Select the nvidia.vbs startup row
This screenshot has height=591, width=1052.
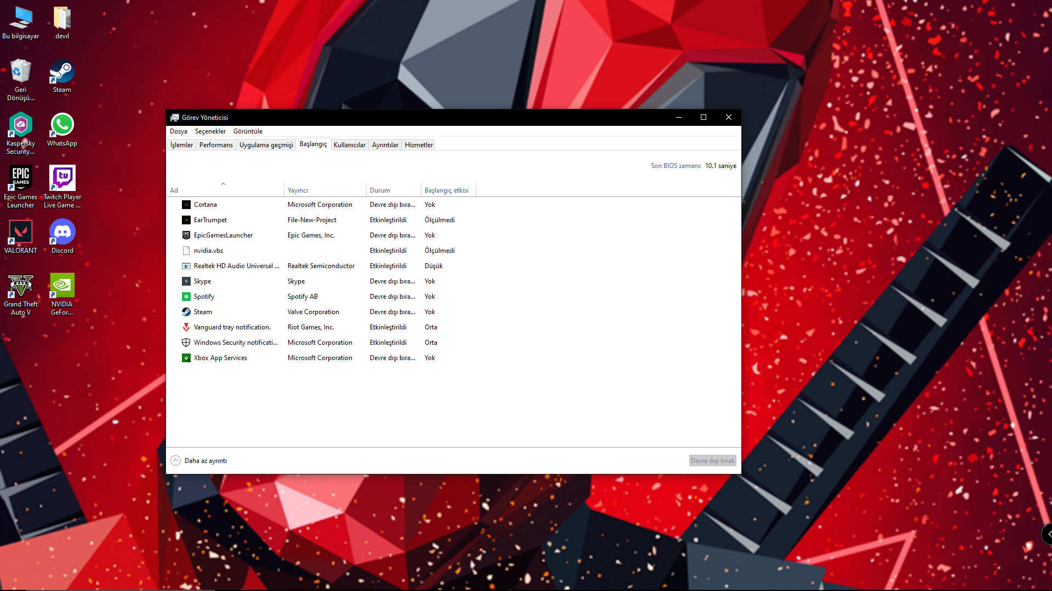coord(208,251)
